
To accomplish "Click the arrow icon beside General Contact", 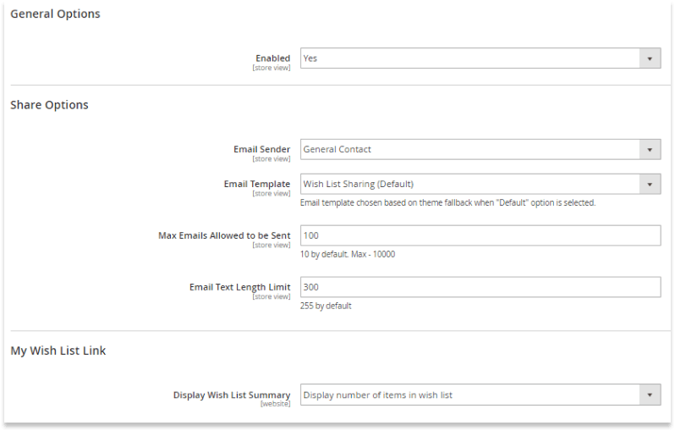I will [650, 150].
